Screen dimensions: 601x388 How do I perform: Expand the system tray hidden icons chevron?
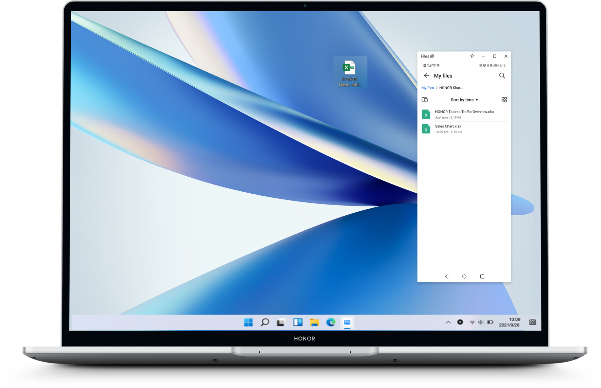coord(448,322)
